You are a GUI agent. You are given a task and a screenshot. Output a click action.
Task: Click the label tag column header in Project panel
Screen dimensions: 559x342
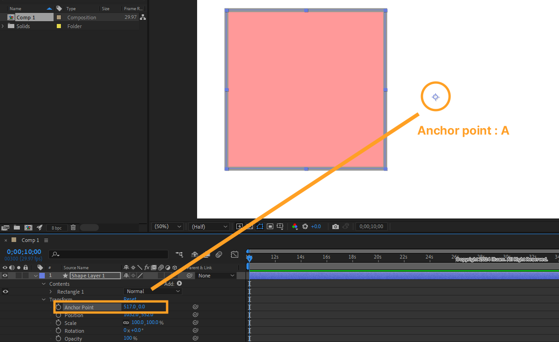pos(59,9)
